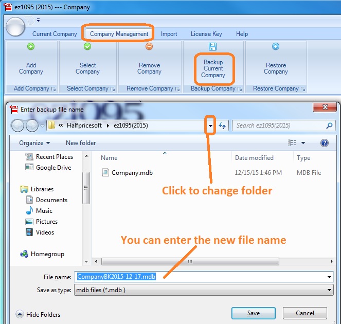The height and width of the screenshot is (324, 341).
Task: Select the Company.mdb file
Action: pos(132,173)
